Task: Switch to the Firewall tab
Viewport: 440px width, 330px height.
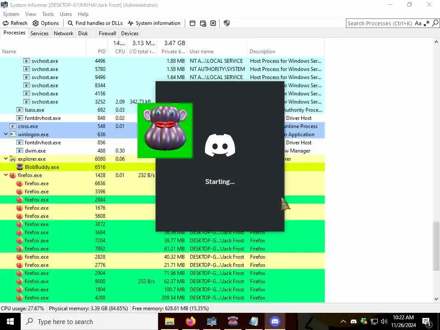Action: (107, 34)
